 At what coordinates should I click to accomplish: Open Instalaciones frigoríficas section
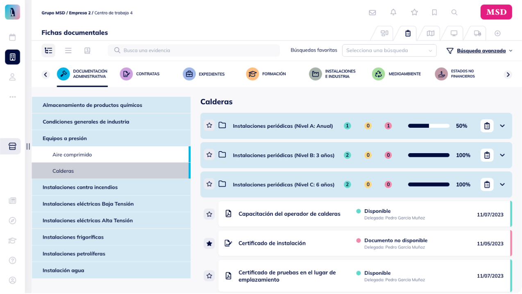111,237
